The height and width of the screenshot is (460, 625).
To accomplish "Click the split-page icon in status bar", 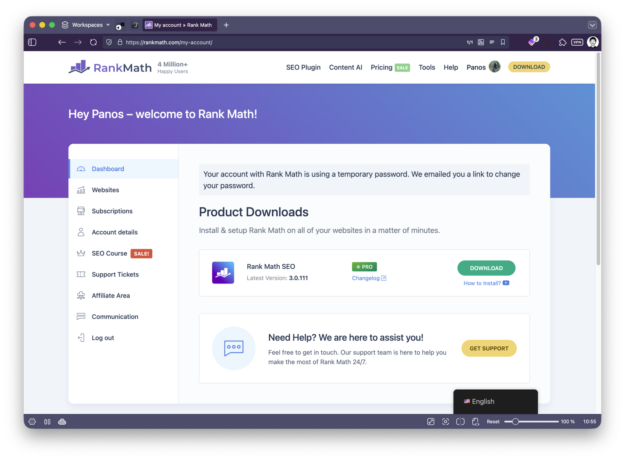I will [461, 422].
